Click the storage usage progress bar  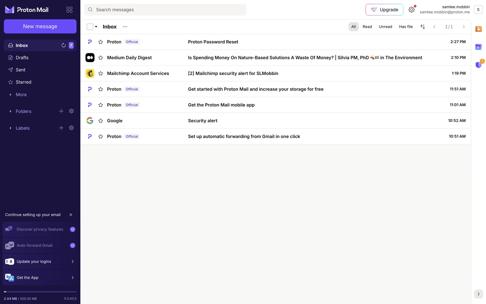coord(40,292)
